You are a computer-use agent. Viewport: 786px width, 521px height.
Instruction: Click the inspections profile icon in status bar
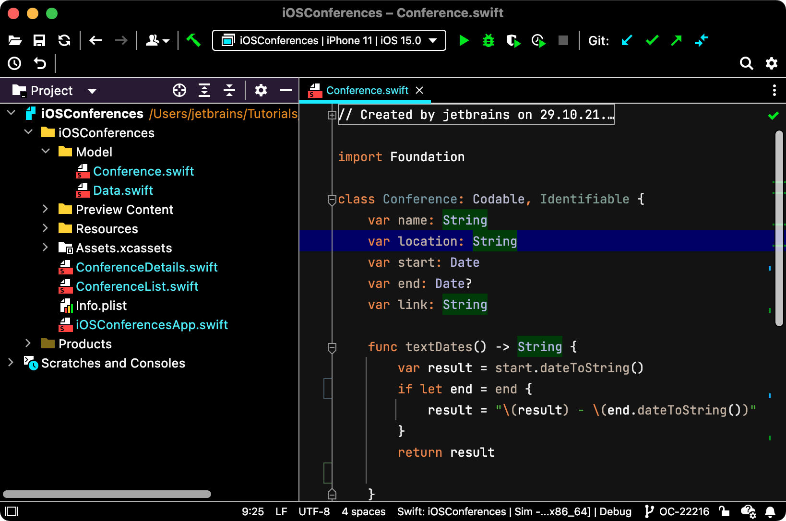pos(748,512)
